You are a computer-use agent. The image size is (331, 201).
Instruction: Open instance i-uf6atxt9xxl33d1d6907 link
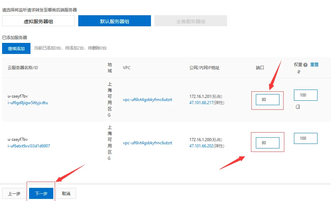coord(29,146)
